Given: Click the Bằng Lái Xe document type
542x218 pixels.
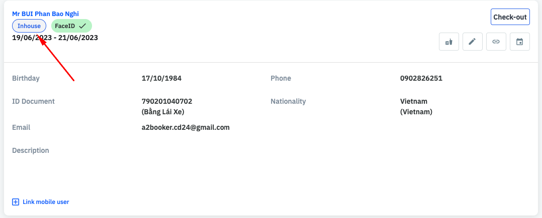Looking at the screenshot, I should pos(166,112).
